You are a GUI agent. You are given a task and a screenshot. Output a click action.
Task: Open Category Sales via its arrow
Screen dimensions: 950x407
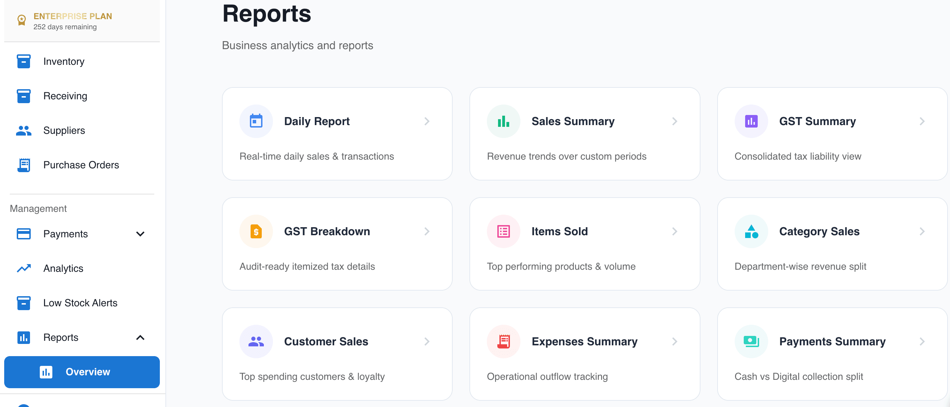(x=922, y=231)
